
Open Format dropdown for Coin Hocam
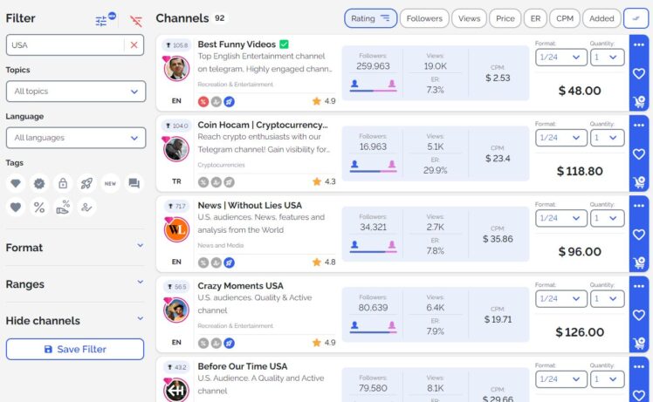coord(561,138)
